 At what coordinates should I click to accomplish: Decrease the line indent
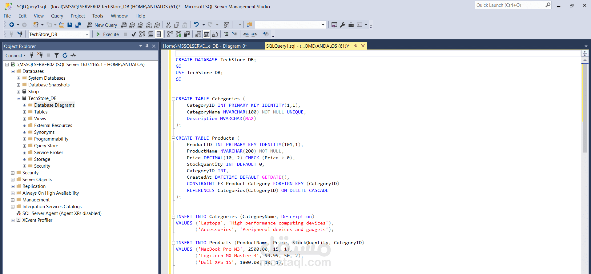click(246, 34)
